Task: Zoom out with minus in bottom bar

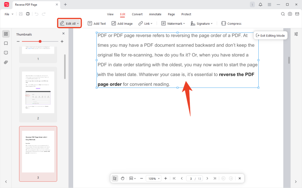Action: 142,178
